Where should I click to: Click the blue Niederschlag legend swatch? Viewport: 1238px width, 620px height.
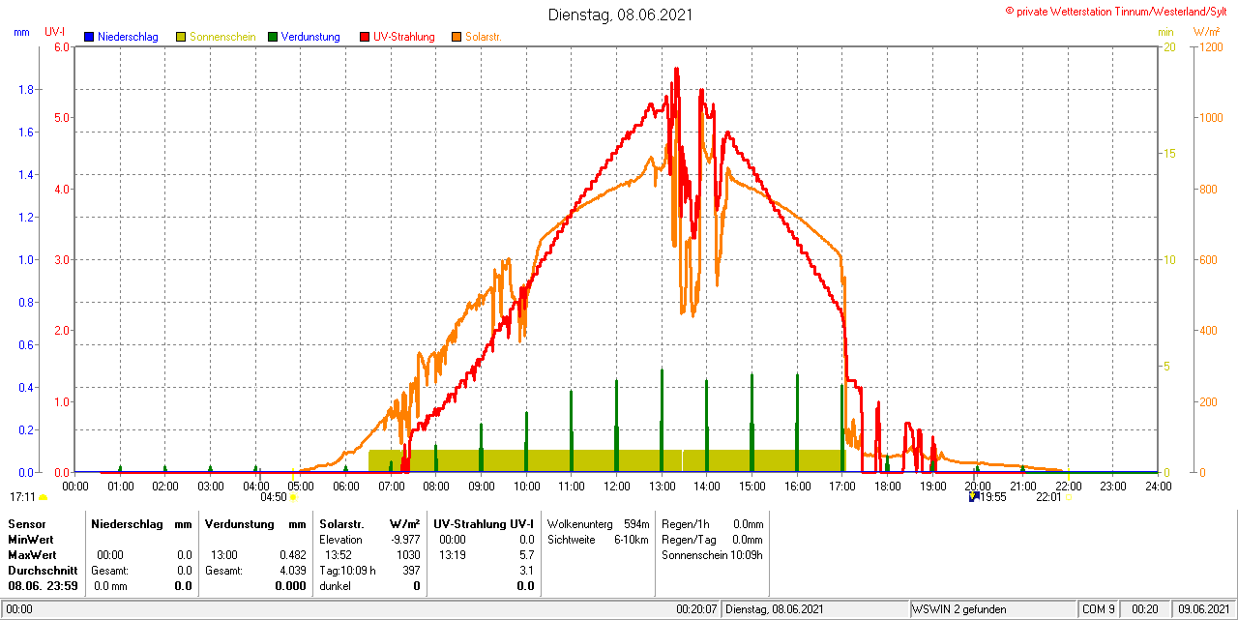[x=89, y=37]
